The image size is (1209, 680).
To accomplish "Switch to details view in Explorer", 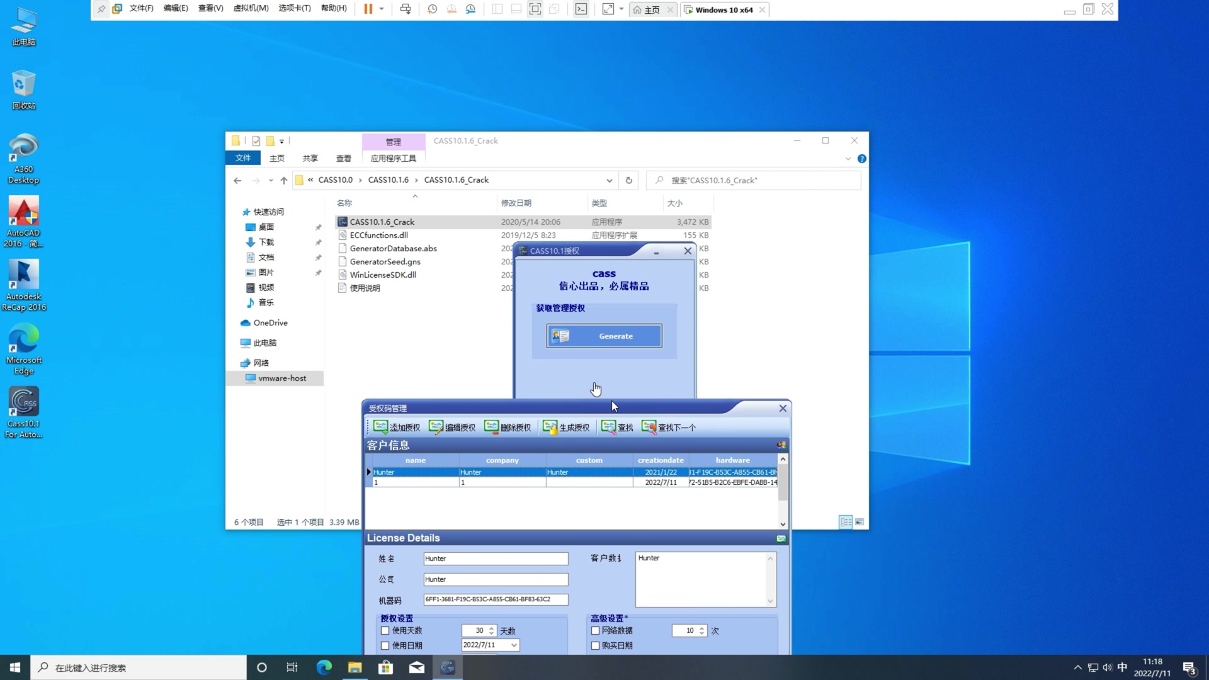I will coord(846,522).
